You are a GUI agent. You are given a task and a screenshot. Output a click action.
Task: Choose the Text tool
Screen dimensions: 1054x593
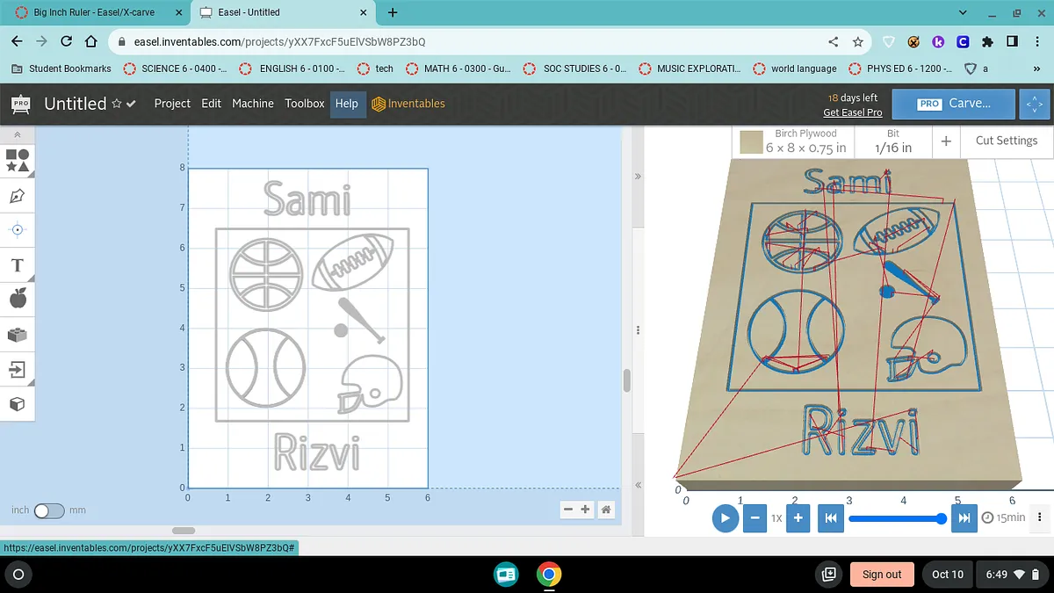(x=17, y=265)
